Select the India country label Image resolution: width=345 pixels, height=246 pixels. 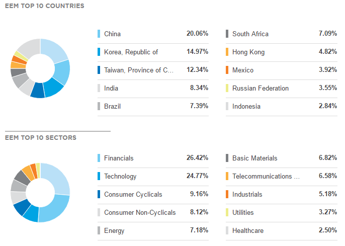coord(111,88)
